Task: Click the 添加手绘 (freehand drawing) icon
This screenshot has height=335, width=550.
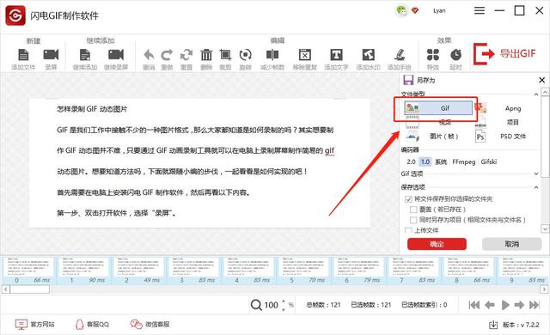Action: pyautogui.click(x=399, y=55)
